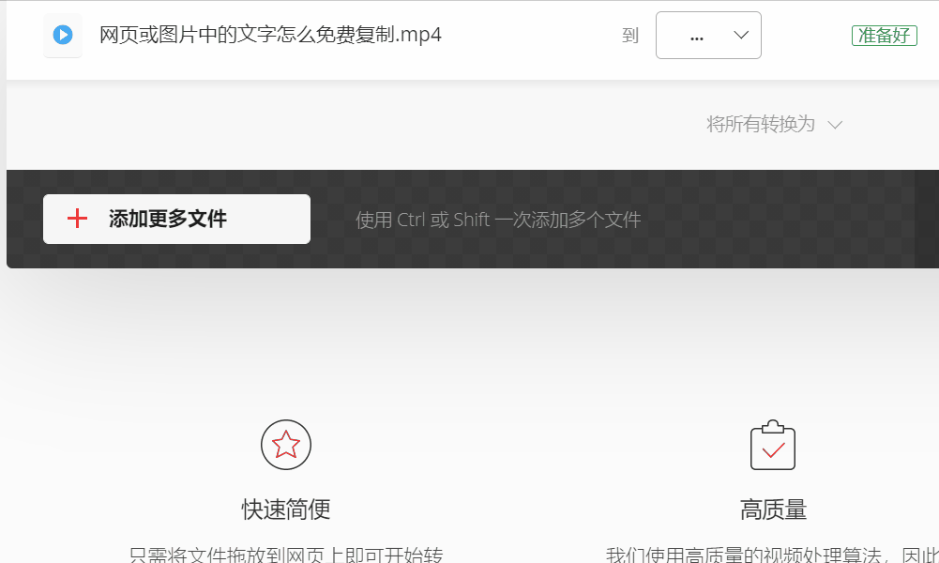Click the 准备好 status badge
This screenshot has height=563, width=939.
coord(885,36)
